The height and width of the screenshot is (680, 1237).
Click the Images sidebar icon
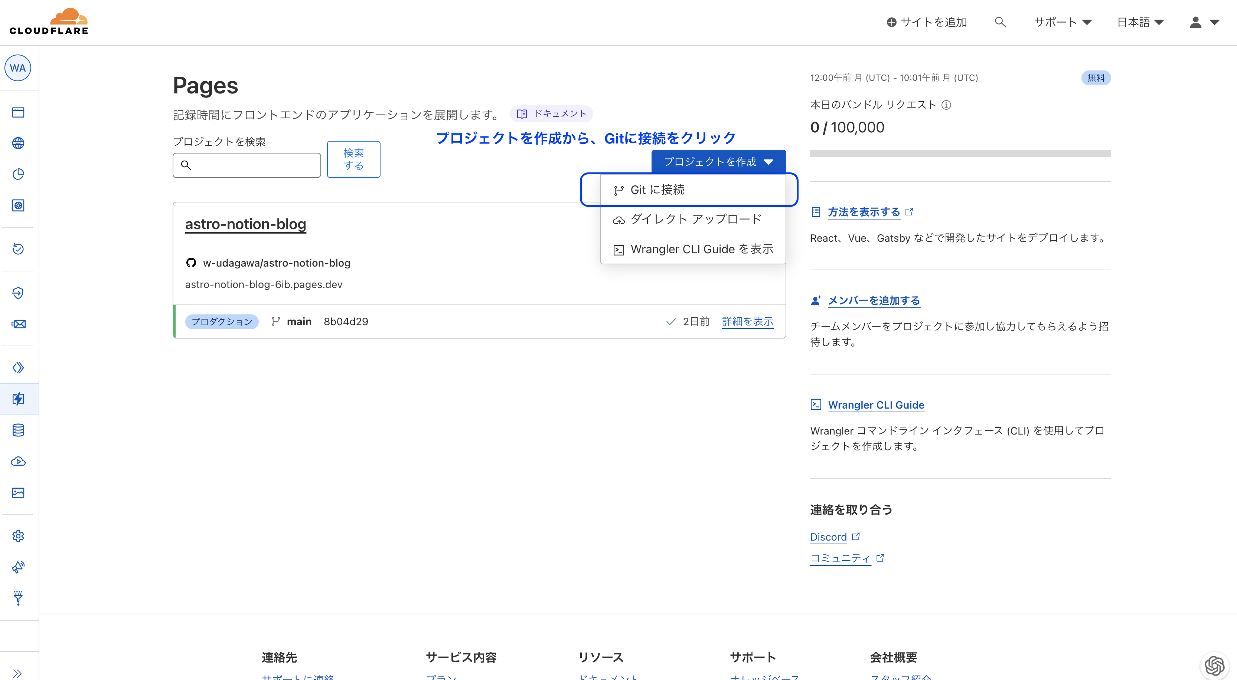point(18,492)
